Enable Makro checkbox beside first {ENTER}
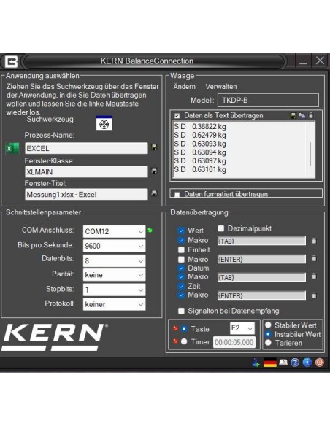The height and width of the screenshot is (426, 330). (181, 259)
